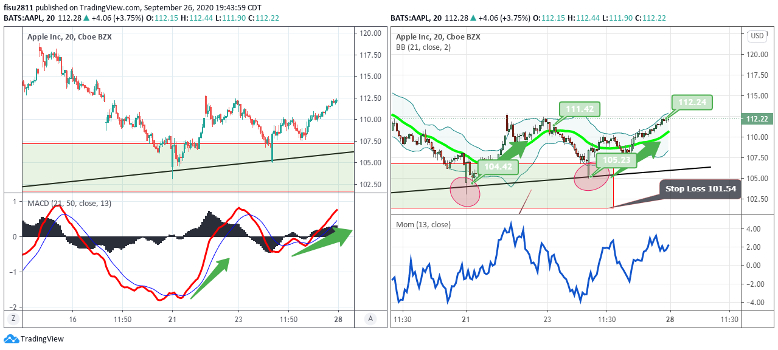This screenshot has height=350, width=778.
Task: Click the Z timezone button
Action: pos(12,318)
